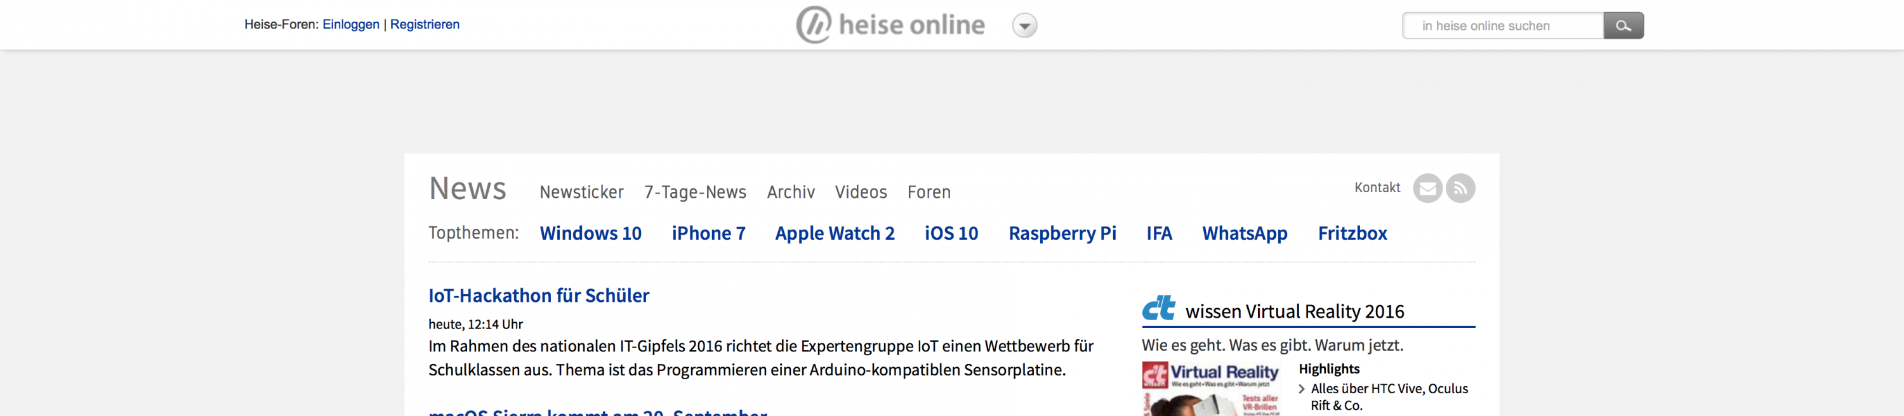The image size is (1904, 416).
Task: Switch to the Videos section
Action: 861,192
